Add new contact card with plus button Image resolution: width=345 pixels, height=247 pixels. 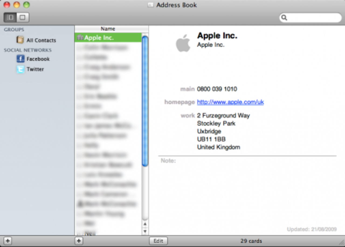coord(79,241)
